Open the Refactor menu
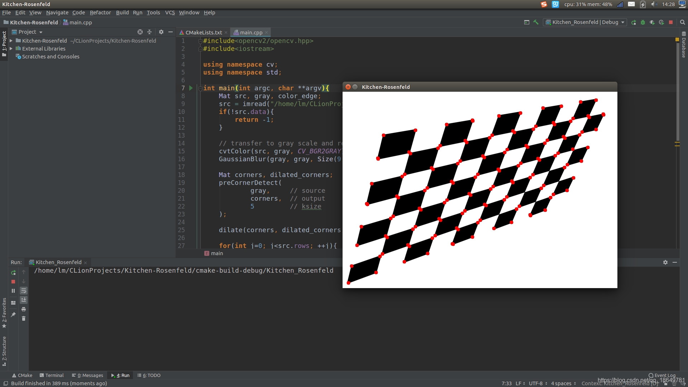688x387 pixels. [100, 13]
